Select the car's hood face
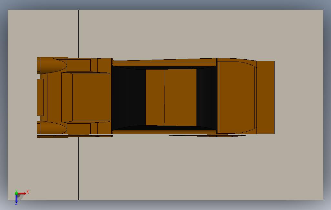This screenshot has height=210, width=331. [91, 97]
